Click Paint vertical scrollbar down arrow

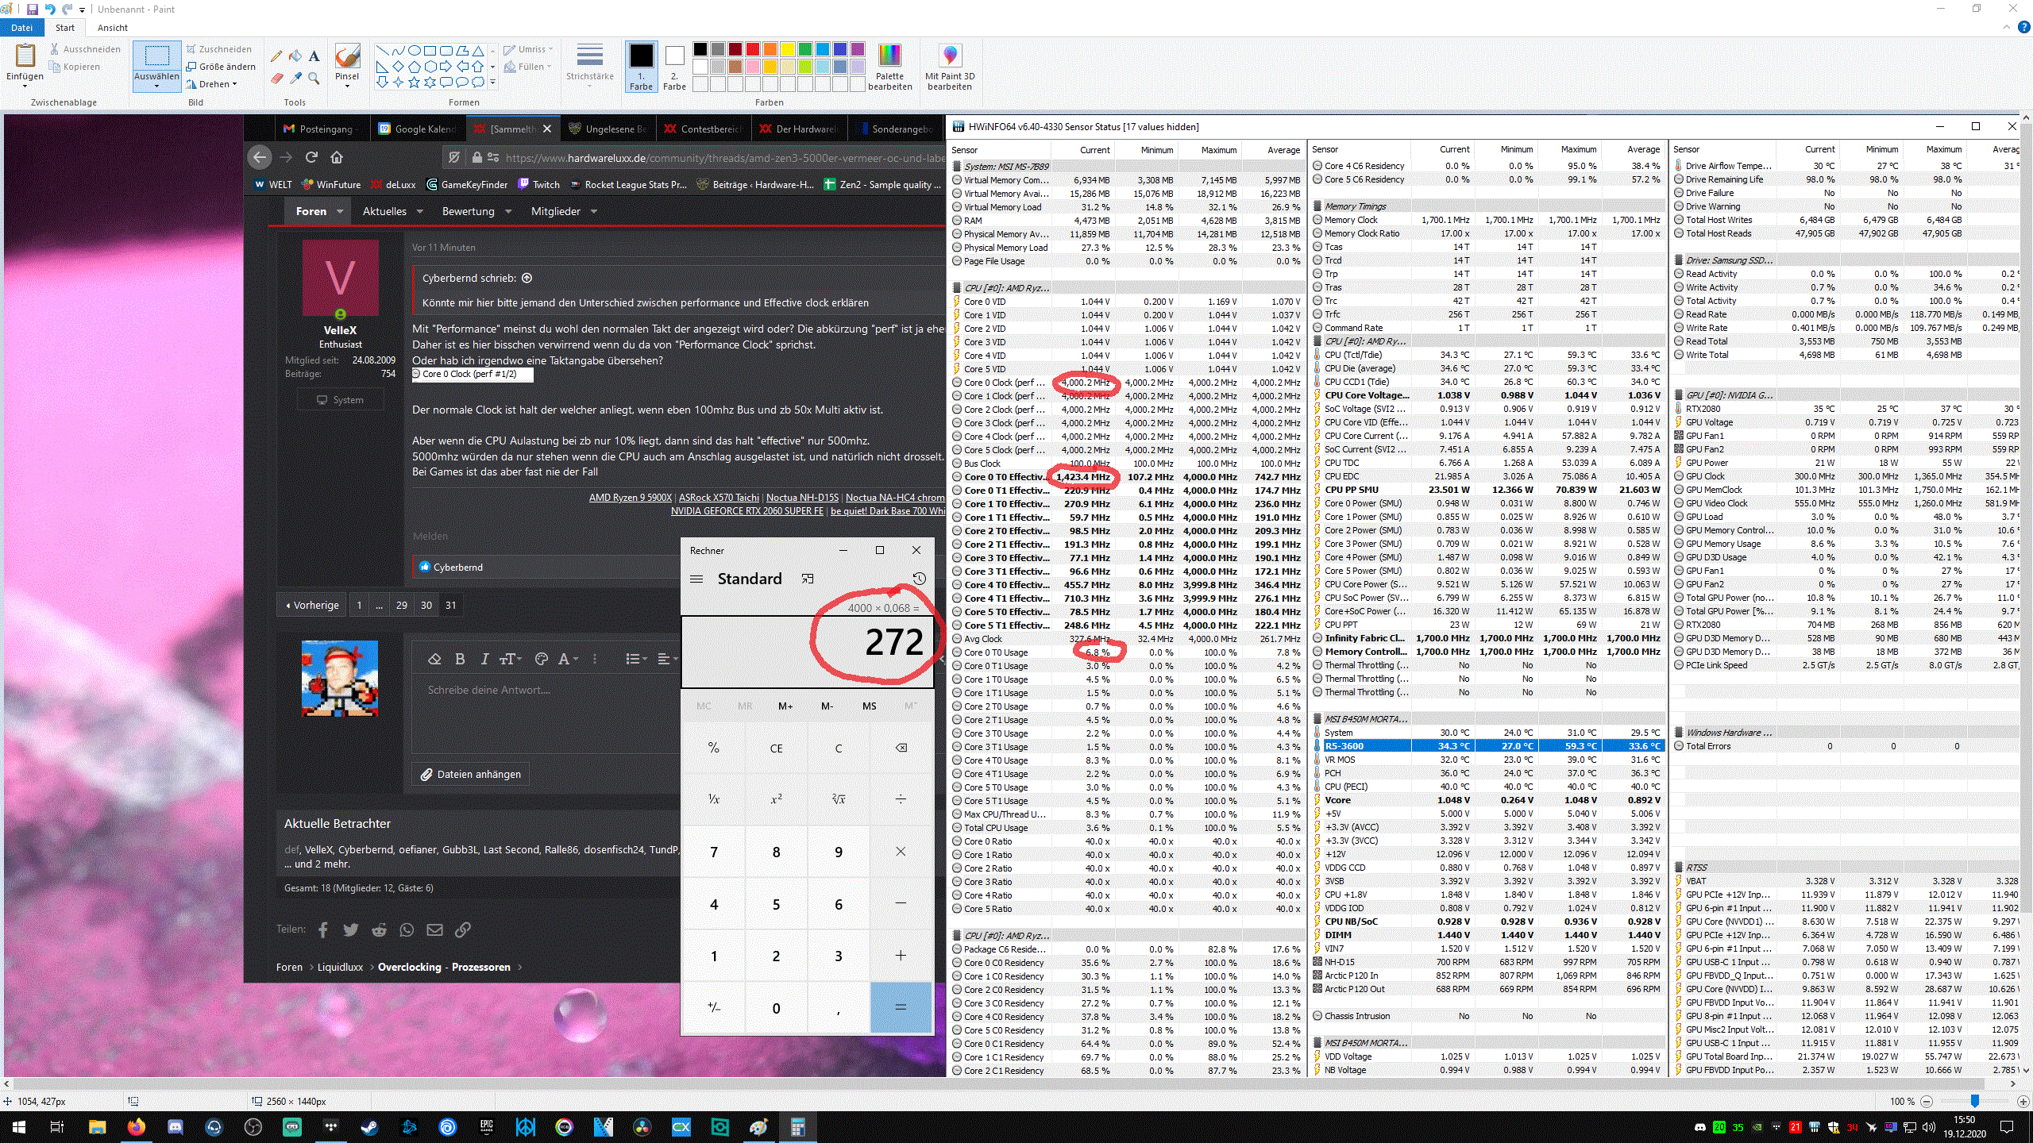[2026, 1070]
